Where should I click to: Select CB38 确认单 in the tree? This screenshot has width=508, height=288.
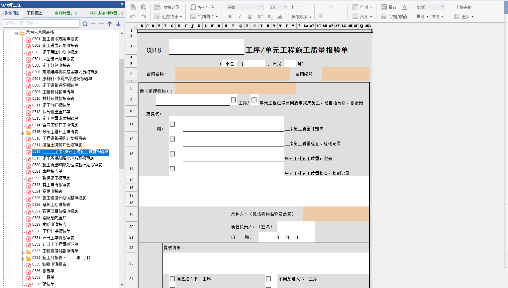(43, 284)
